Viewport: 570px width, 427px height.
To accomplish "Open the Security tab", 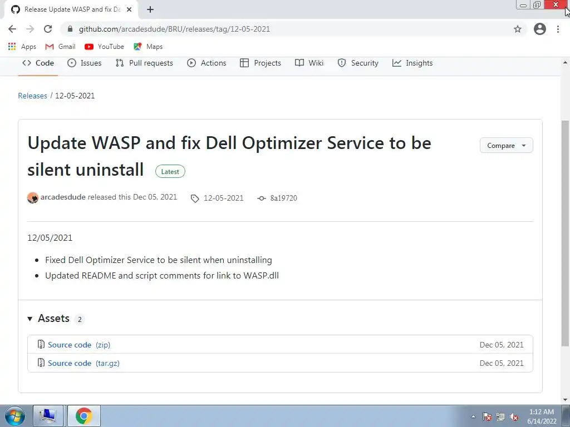I will 358,63.
